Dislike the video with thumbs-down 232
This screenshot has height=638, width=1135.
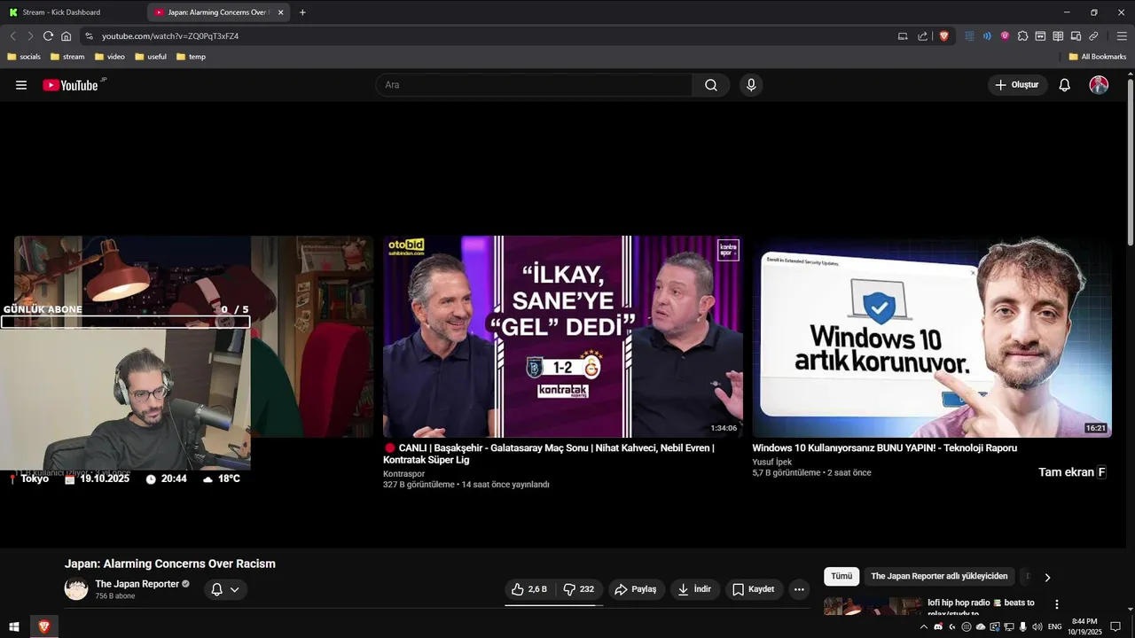[x=580, y=589]
